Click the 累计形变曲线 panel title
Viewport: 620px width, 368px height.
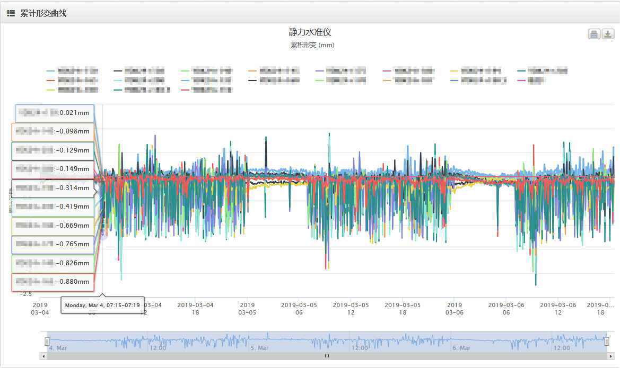tap(43, 13)
